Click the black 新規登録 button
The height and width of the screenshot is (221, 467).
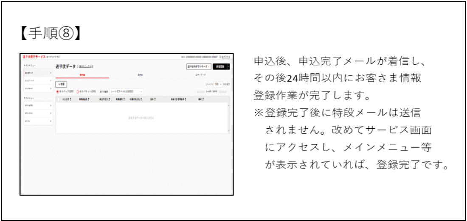click(x=220, y=67)
